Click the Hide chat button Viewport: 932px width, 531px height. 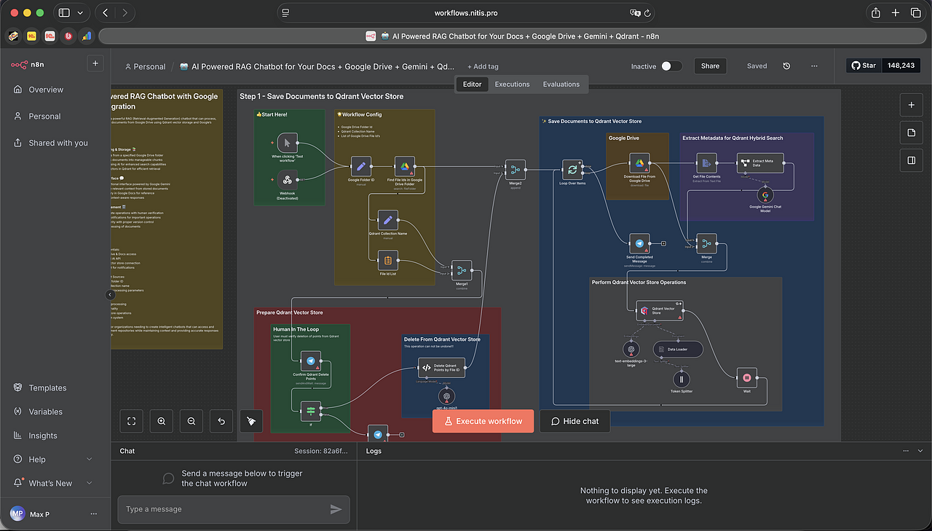click(x=574, y=421)
